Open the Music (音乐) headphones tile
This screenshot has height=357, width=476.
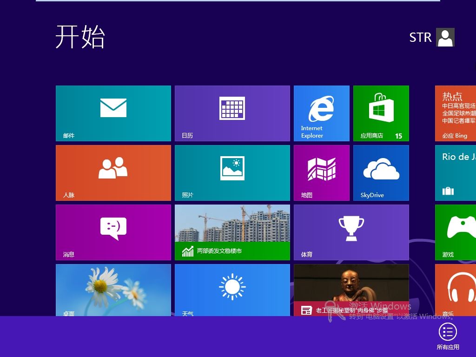(x=456, y=290)
